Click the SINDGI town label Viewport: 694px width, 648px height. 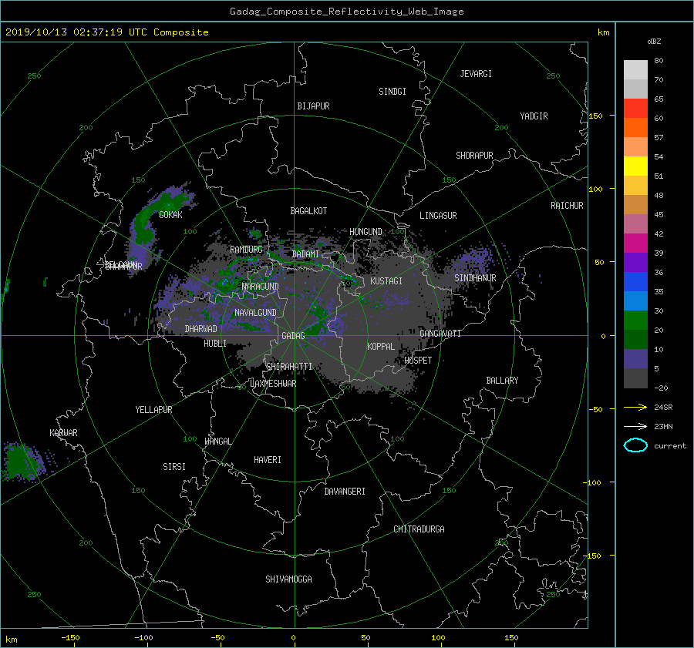point(392,92)
